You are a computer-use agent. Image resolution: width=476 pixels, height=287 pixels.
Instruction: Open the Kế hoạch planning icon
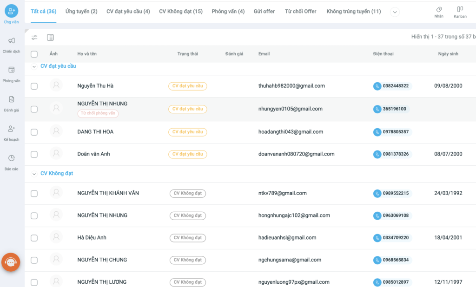pos(12,133)
